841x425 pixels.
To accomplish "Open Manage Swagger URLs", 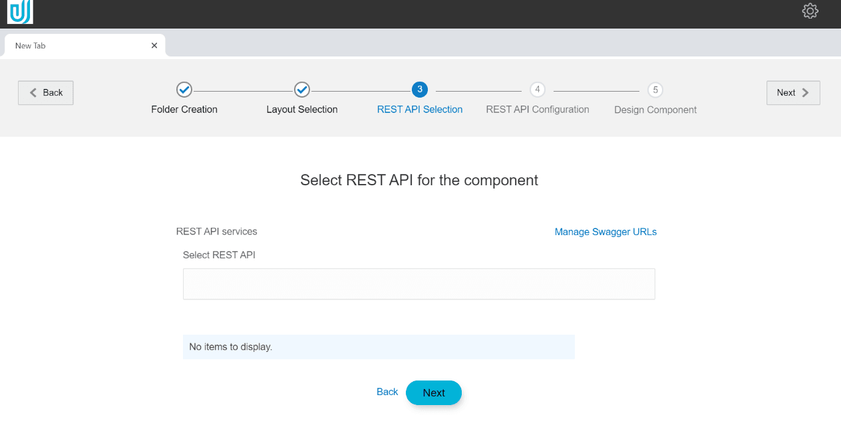I will tap(605, 231).
